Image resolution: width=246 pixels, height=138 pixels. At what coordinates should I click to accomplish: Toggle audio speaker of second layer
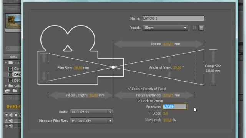(x=11, y=126)
